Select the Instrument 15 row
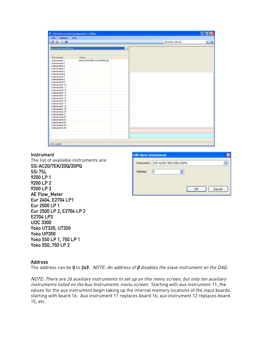This screenshot has width=262, height=339. pos(89,98)
